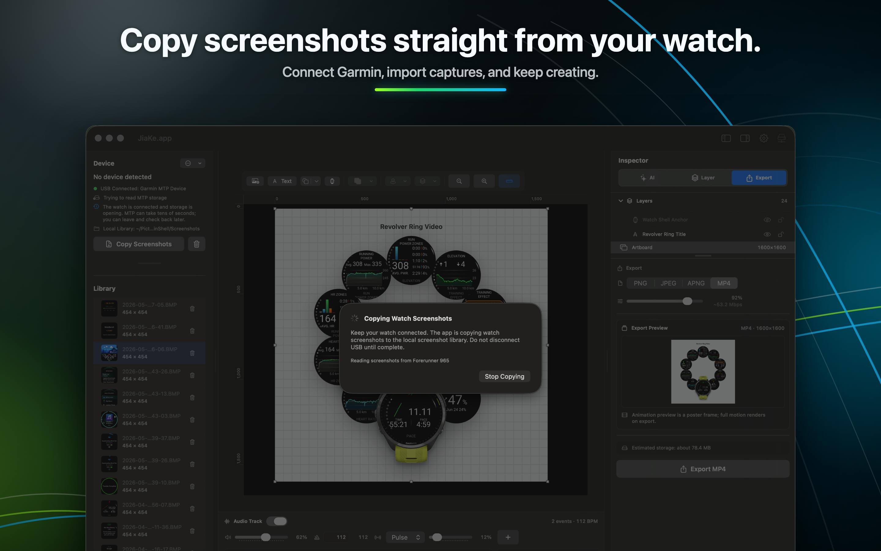The height and width of the screenshot is (551, 881).
Task: Choose MP4 export format
Action: tap(724, 283)
